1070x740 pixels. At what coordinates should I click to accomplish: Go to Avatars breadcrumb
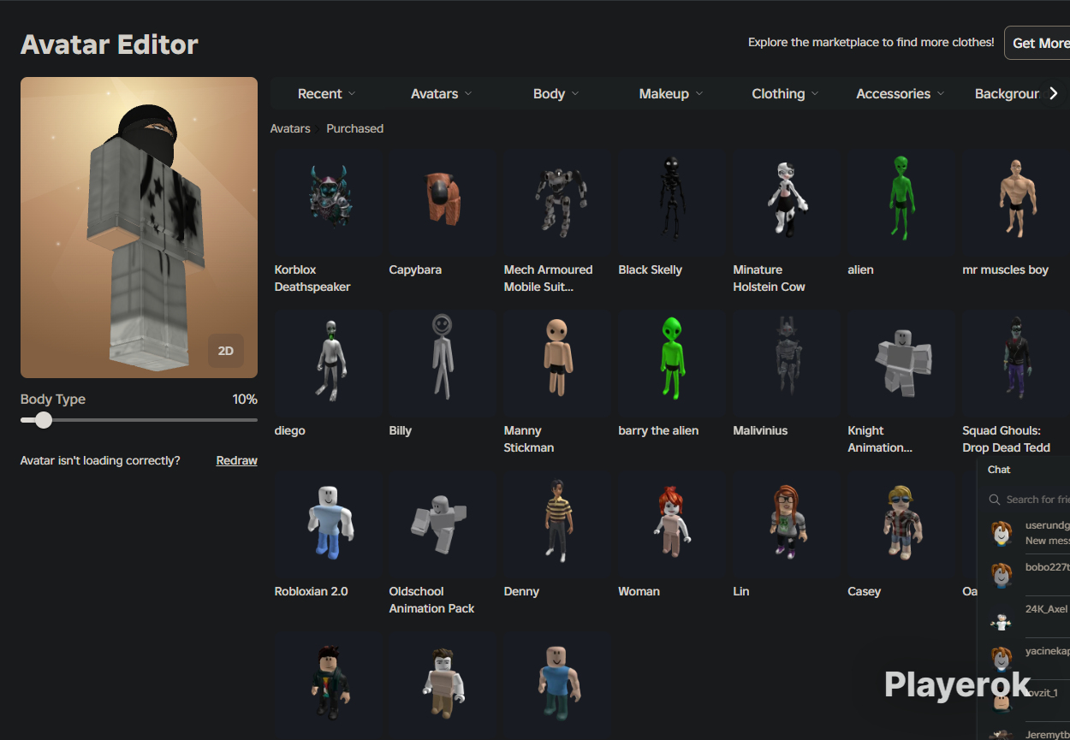290,128
